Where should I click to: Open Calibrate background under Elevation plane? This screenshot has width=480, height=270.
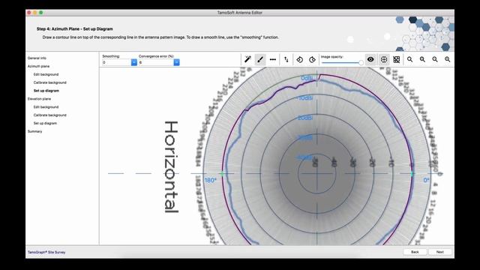[x=50, y=115]
